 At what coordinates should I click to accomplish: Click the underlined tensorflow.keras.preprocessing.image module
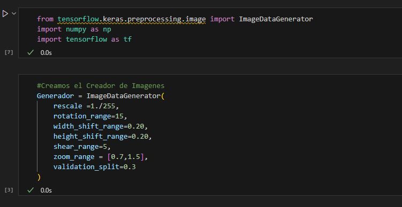click(132, 19)
